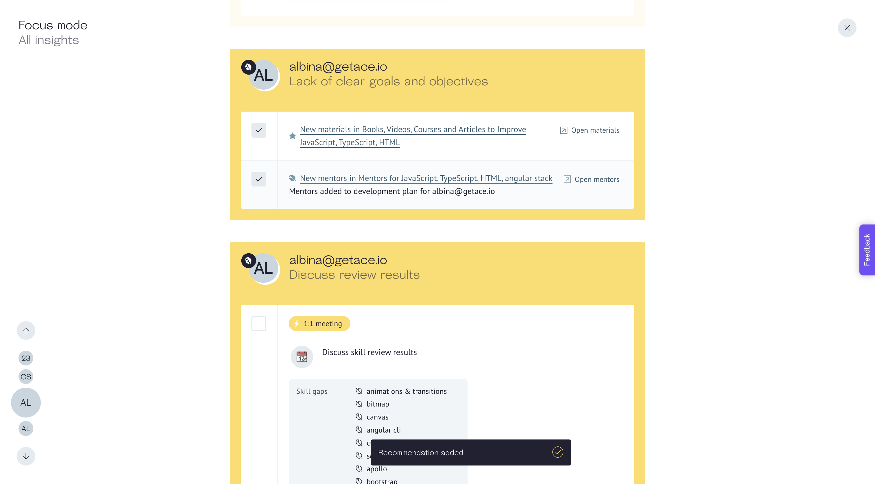
Task: Select the CS user avatar in sidebar
Action: pyautogui.click(x=25, y=376)
